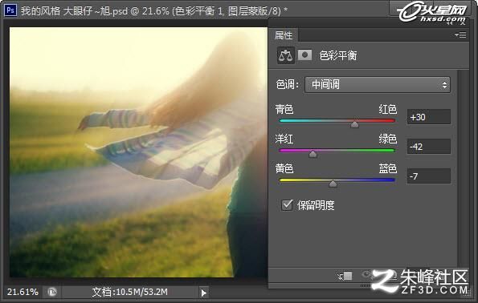Click the yellow-blue slider handle
The image size is (478, 303).
click(x=333, y=184)
